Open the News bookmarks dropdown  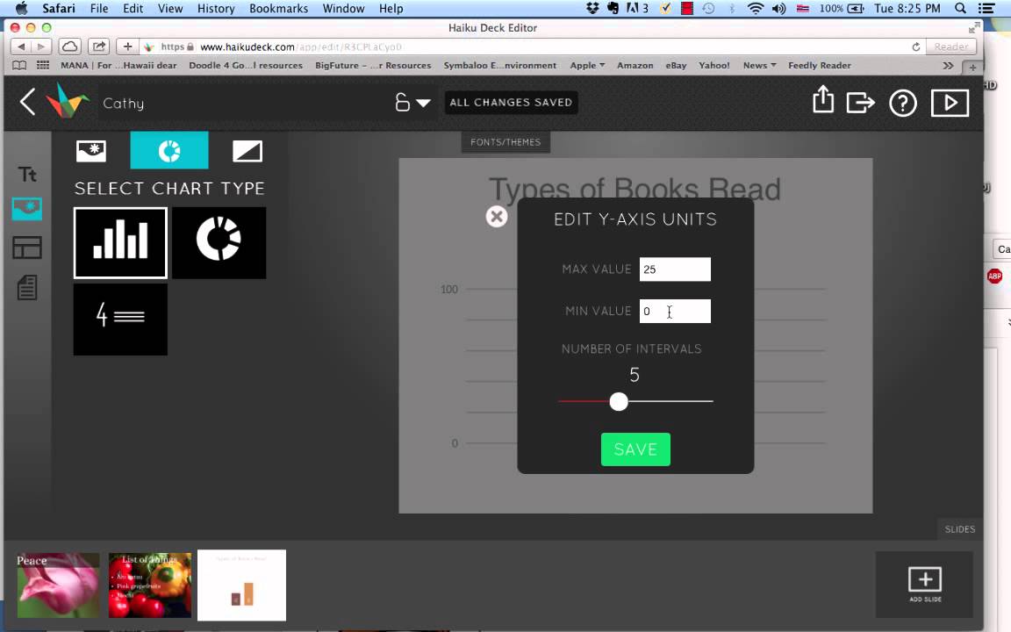click(x=759, y=65)
